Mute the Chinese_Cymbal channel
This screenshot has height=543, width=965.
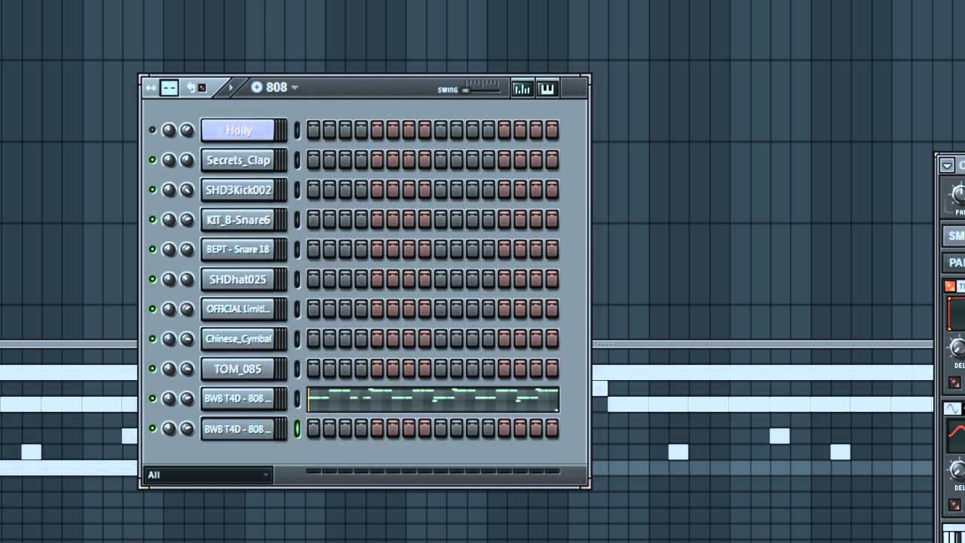153,339
